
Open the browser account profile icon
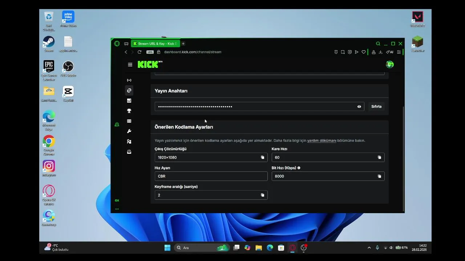tap(373, 52)
